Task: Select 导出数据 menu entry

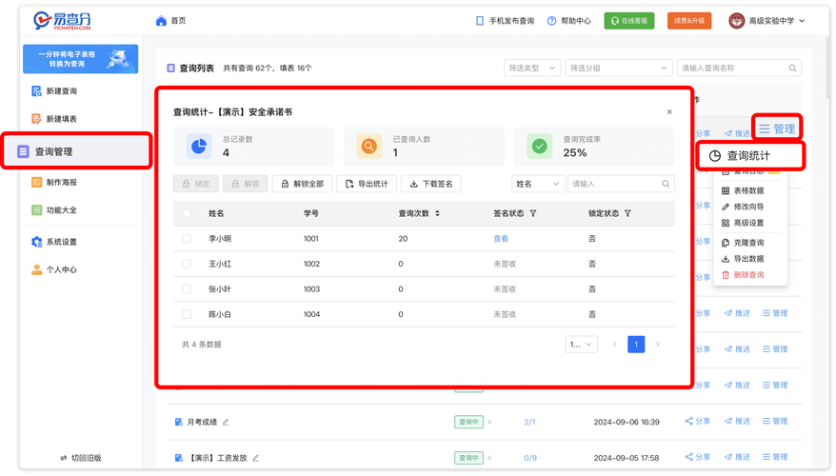Action: pyautogui.click(x=744, y=259)
